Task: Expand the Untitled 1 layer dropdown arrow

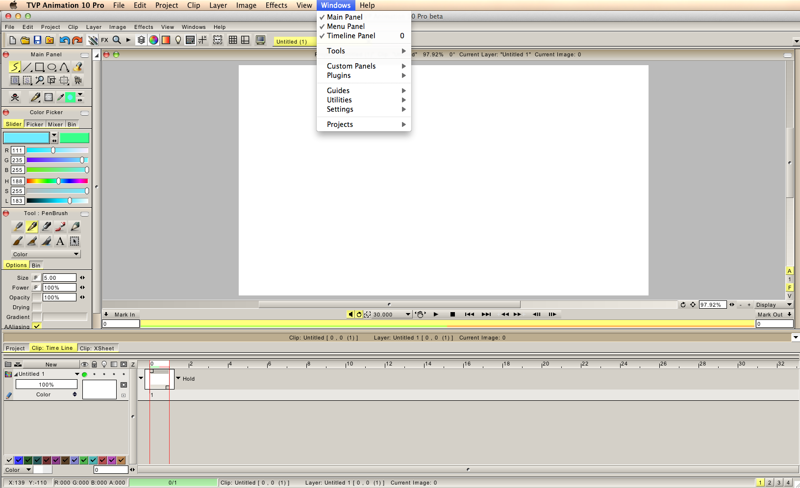Action: [x=77, y=374]
